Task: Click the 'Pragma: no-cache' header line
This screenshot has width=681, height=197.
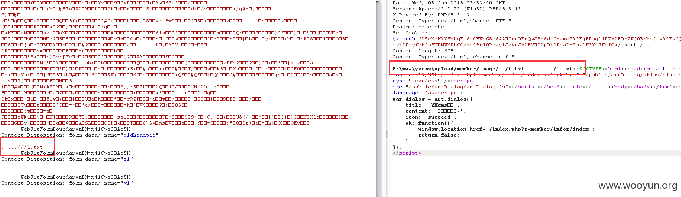Action: tap(418, 27)
